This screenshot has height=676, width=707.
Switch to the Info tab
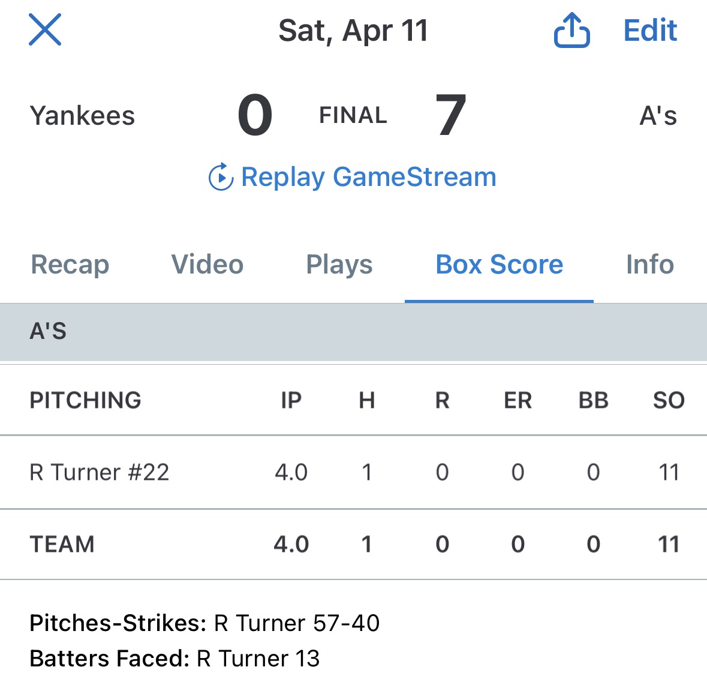tap(650, 265)
